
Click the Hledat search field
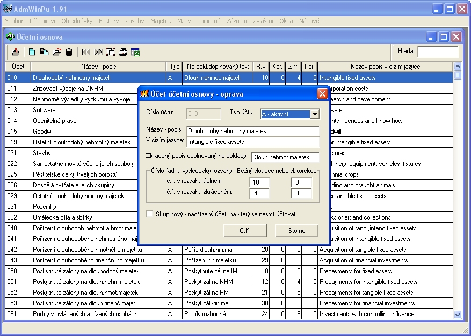437,52
